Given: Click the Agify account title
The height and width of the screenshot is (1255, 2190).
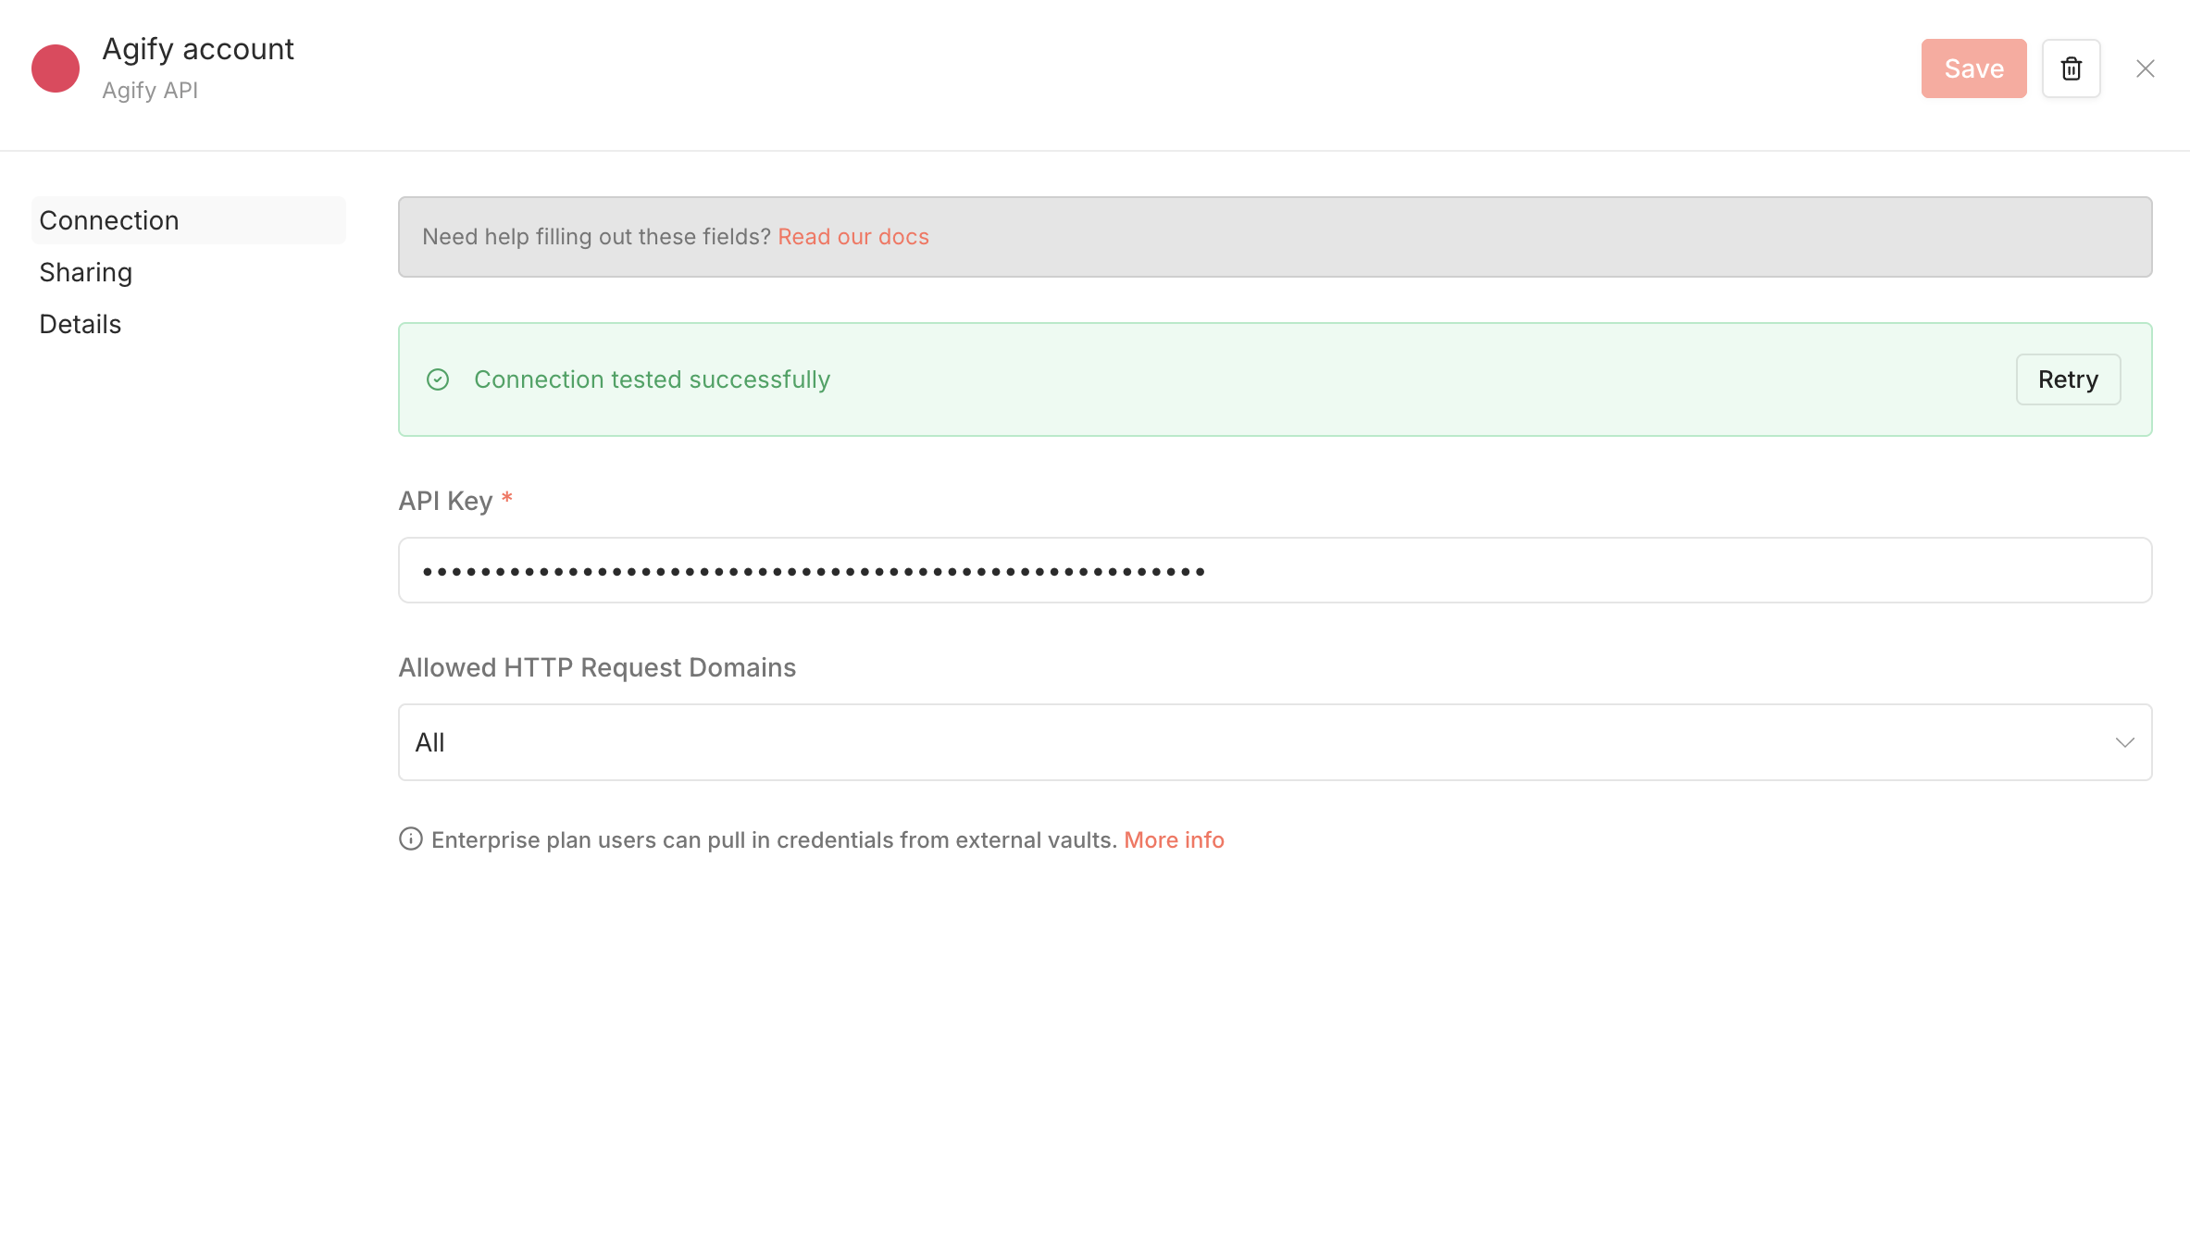Looking at the screenshot, I should click(198, 49).
